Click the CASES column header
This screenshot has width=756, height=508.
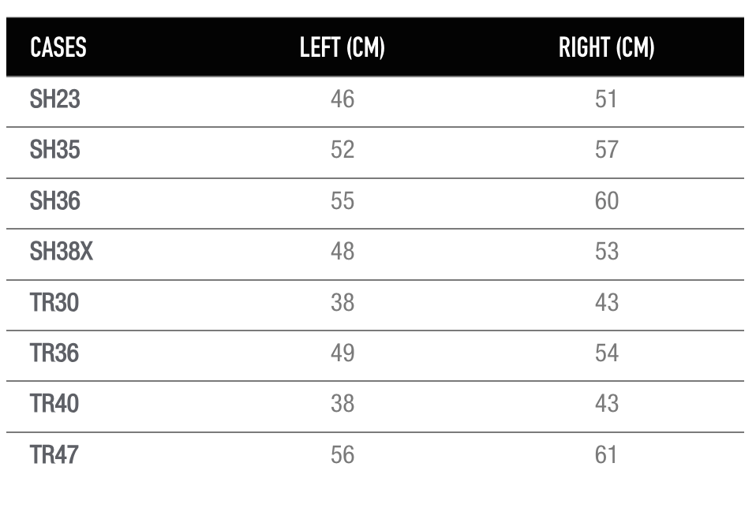pyautogui.click(x=58, y=47)
